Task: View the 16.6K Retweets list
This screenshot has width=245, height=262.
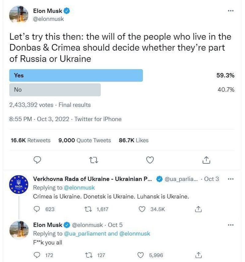Action: [x=30, y=140]
